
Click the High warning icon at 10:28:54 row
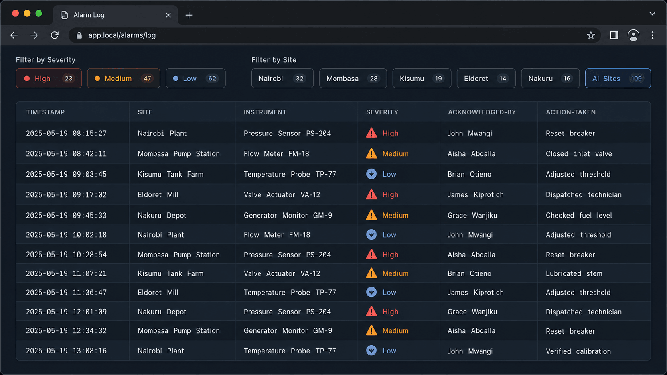click(371, 254)
